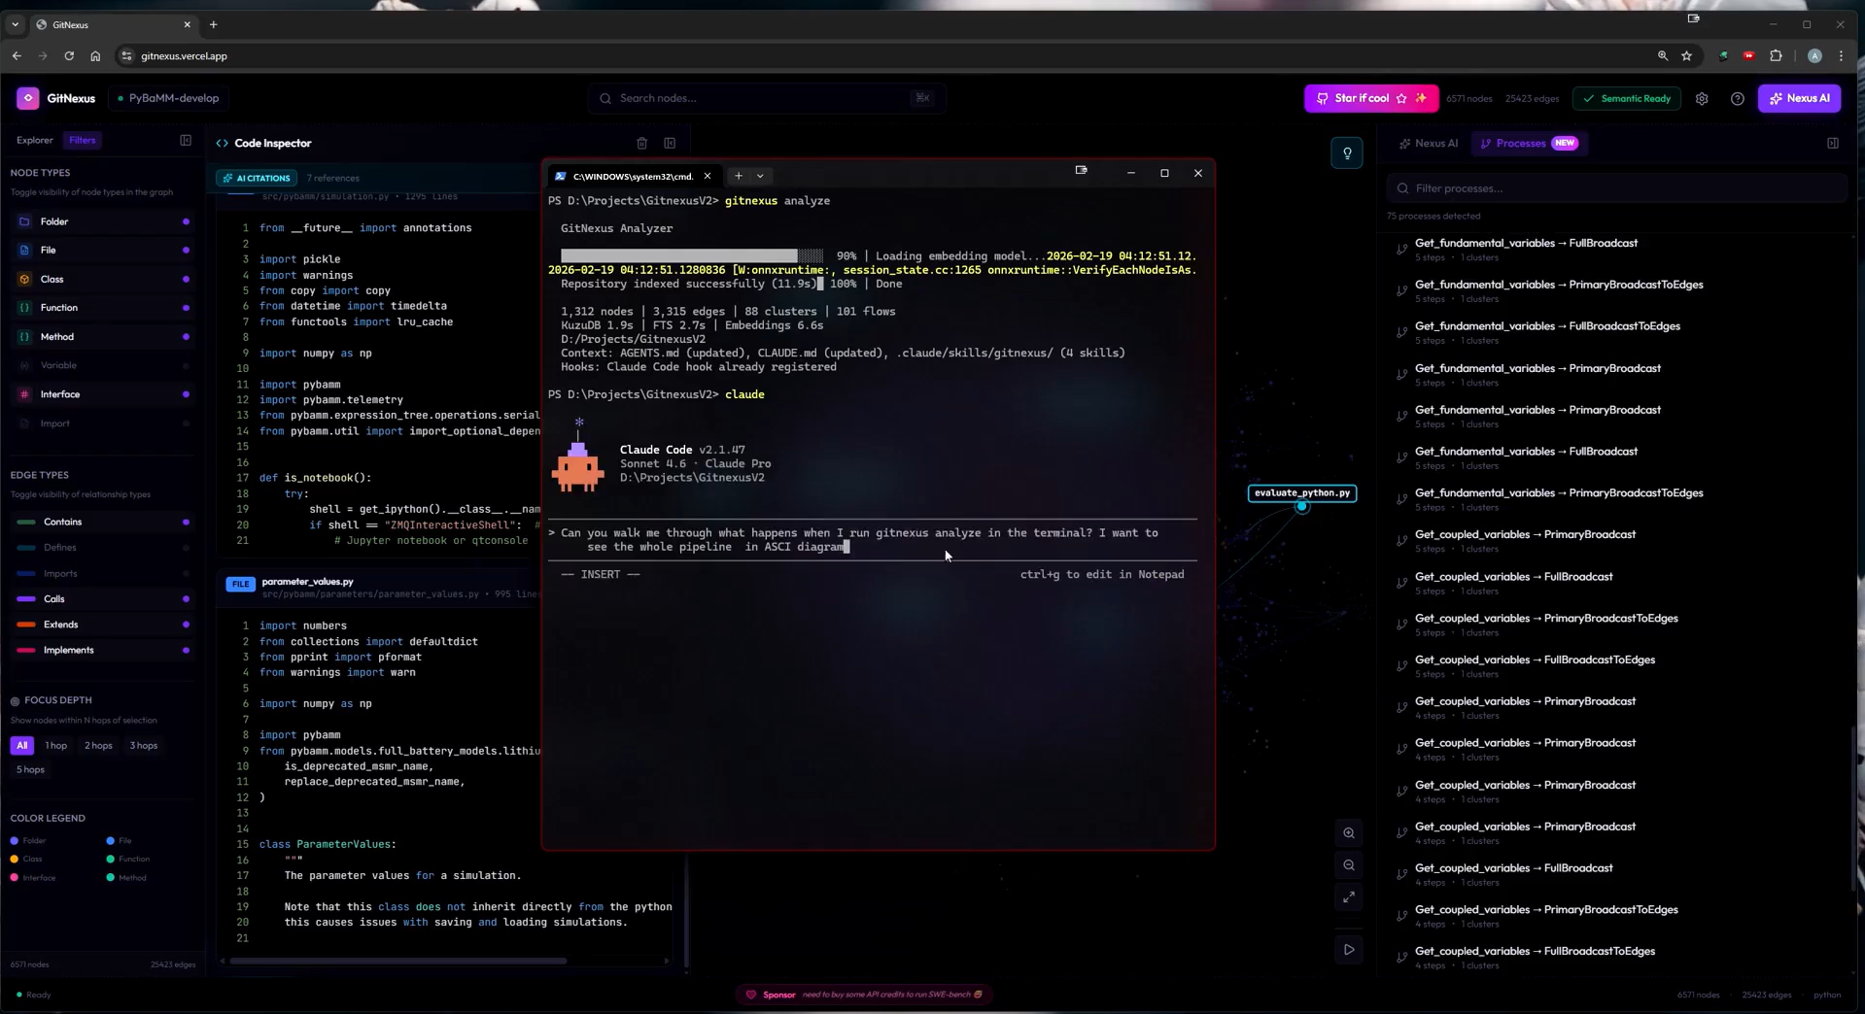Screen dimensions: 1865x1014
Task: Click the Implements edge color swatch
Action: (26, 650)
